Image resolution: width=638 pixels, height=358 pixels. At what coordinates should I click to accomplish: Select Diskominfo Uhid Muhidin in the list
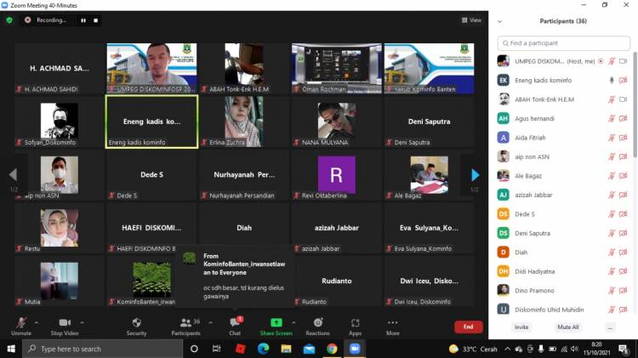click(563, 310)
